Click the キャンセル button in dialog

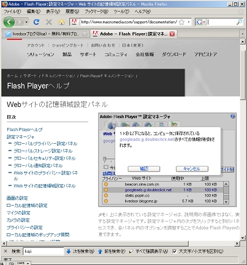(x=192, y=169)
